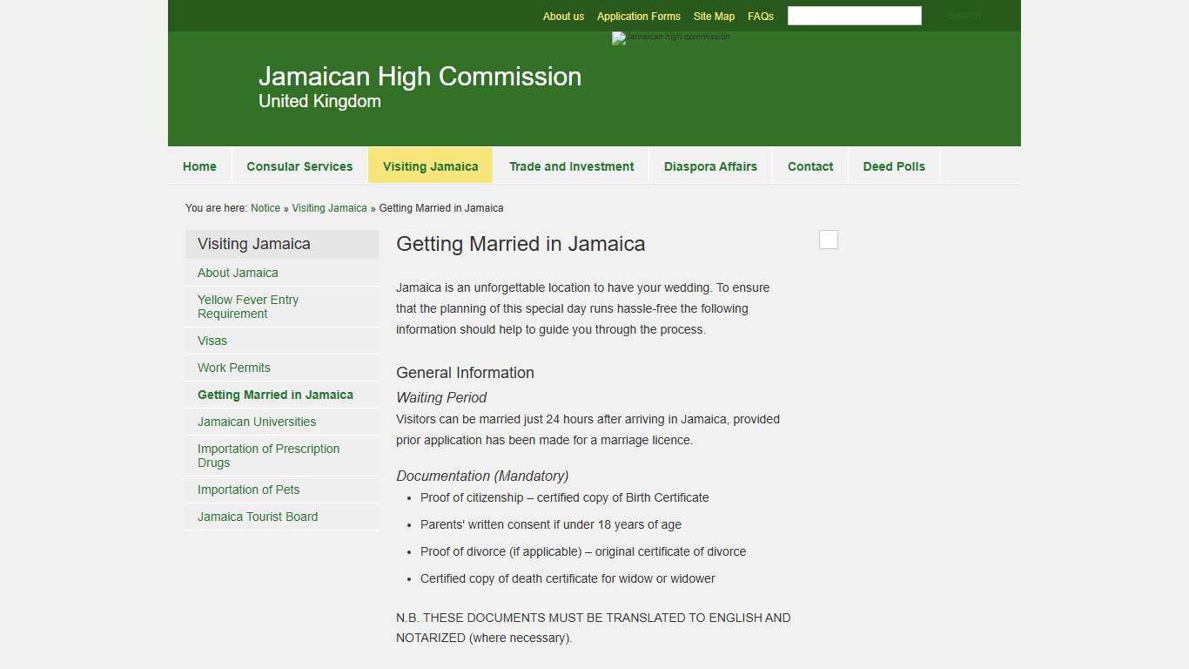
Task: Click inside the search text box
Action: coord(854,15)
